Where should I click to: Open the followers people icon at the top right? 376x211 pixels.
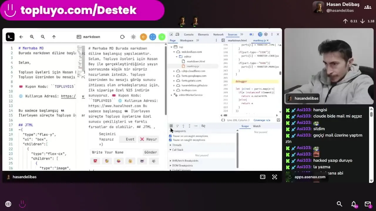(x=367, y=7)
